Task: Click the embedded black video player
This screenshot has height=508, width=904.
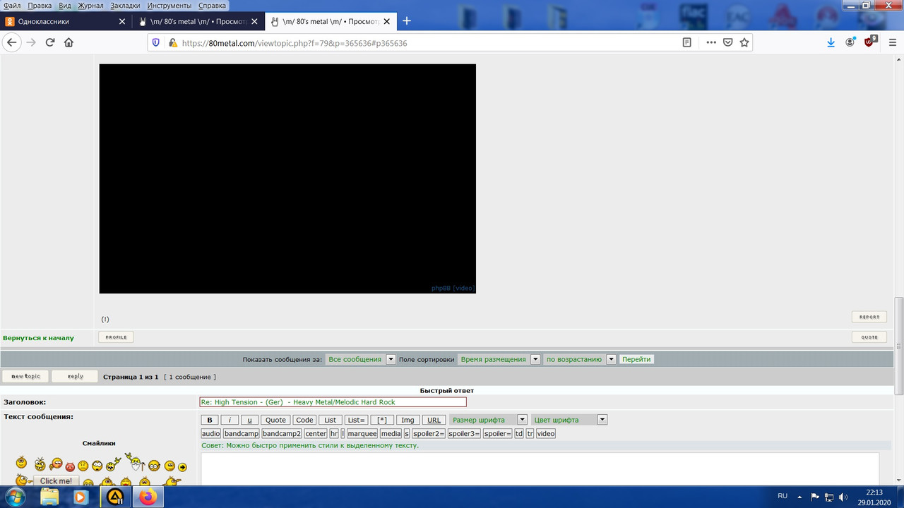Action: click(x=287, y=179)
